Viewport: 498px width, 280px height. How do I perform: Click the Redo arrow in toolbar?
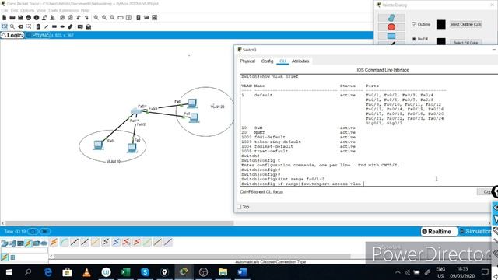[86, 18]
